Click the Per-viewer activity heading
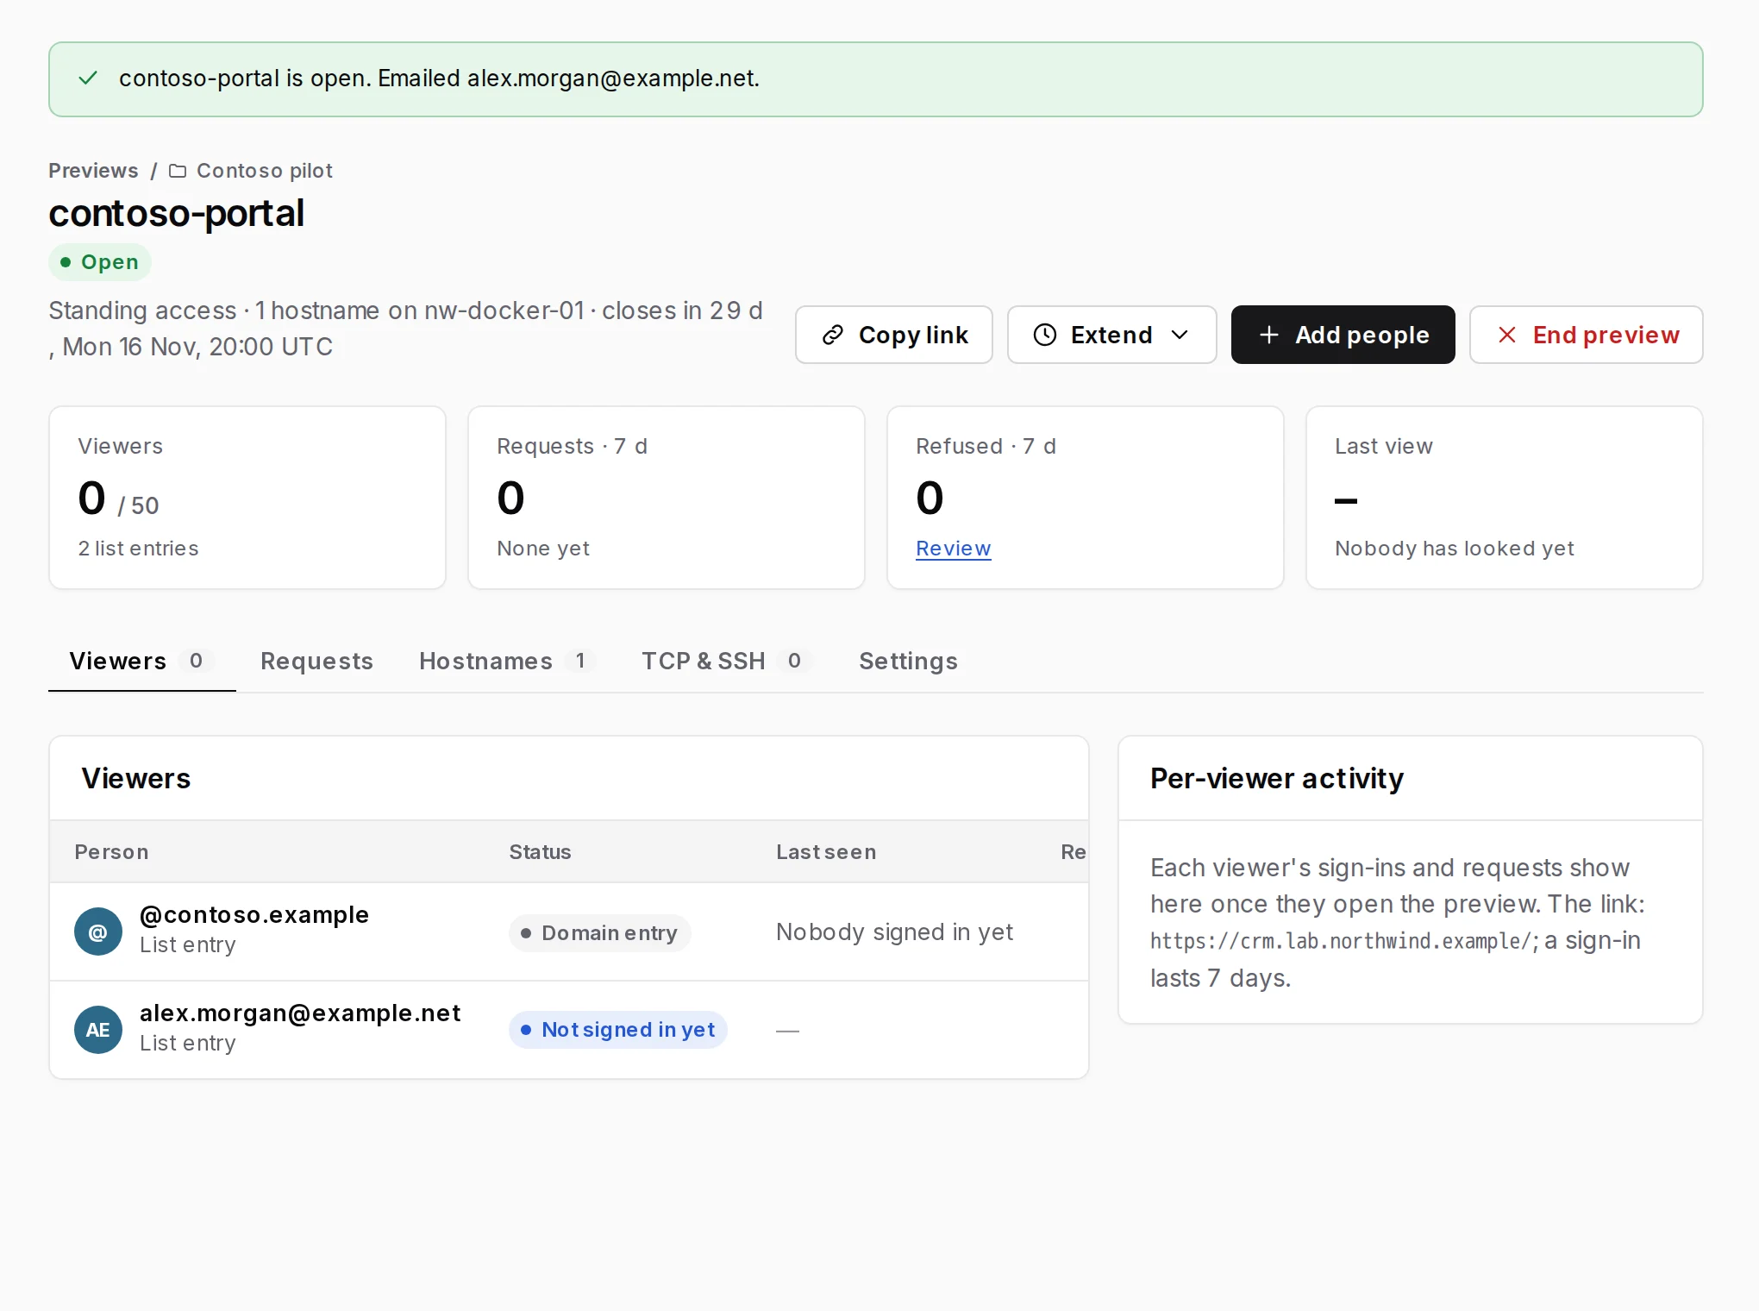 [x=1277, y=779]
